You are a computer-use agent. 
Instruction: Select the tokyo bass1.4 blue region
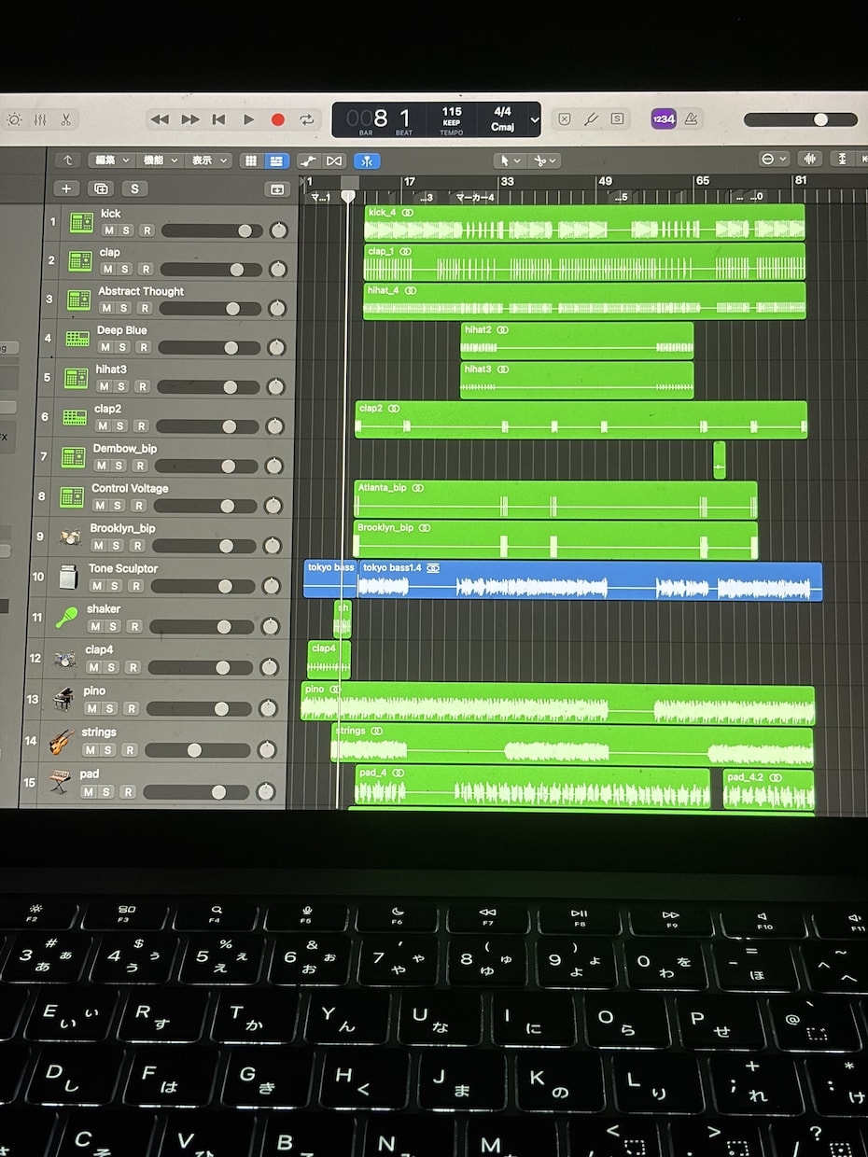coord(590,581)
